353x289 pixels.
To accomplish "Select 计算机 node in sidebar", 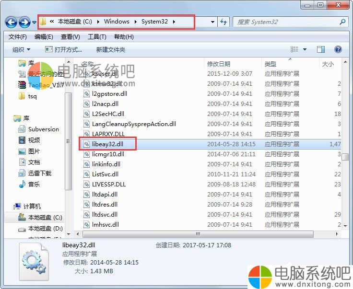I will tap(27, 206).
